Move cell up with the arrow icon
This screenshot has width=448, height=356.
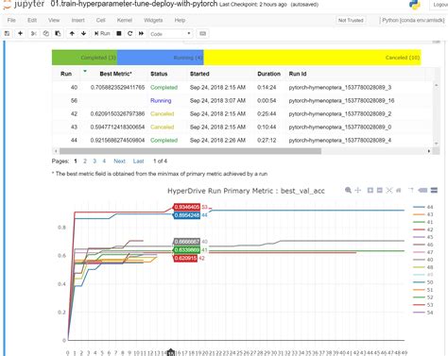click(72, 33)
